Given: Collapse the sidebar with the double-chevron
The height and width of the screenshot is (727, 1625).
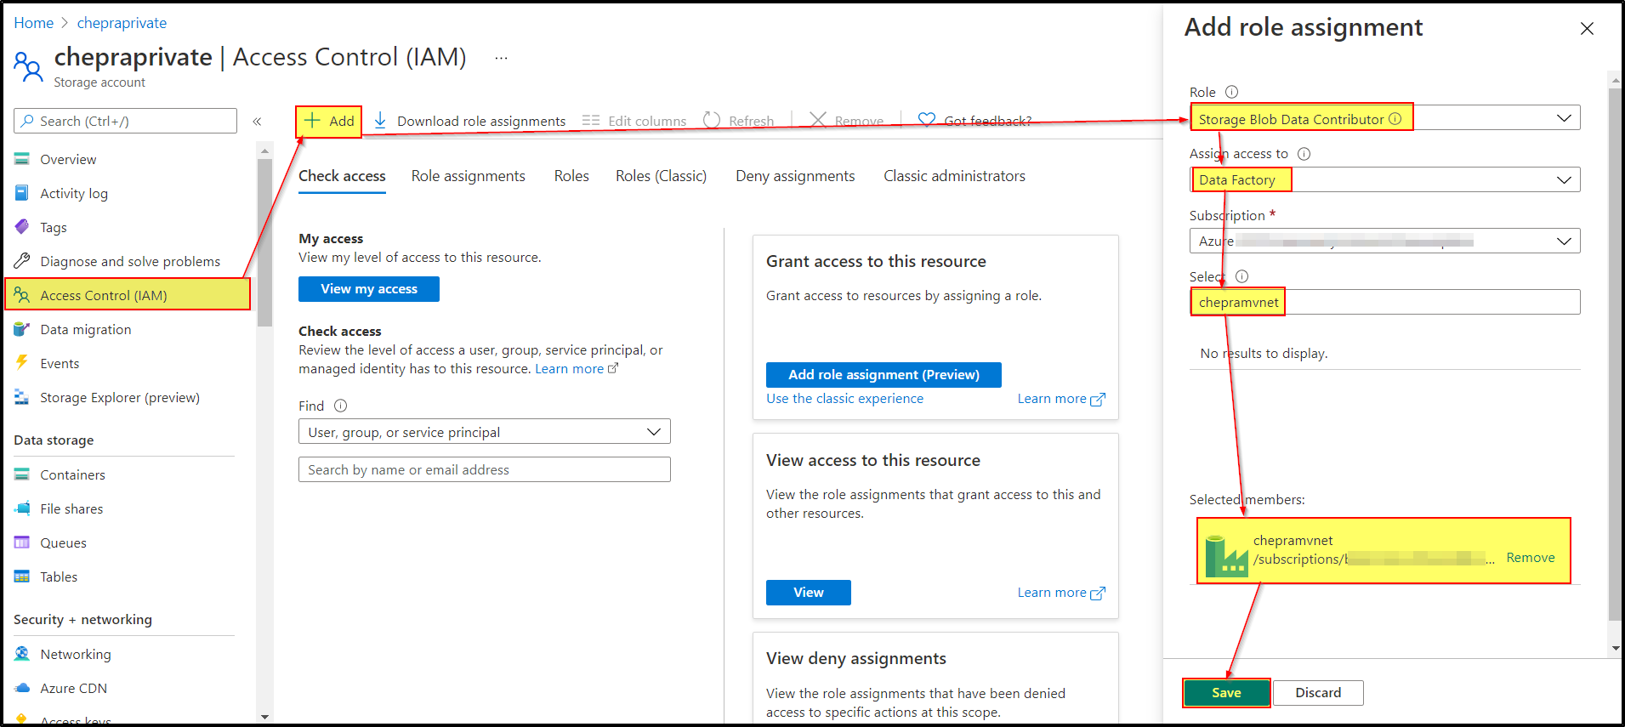Looking at the screenshot, I should coord(257,122).
